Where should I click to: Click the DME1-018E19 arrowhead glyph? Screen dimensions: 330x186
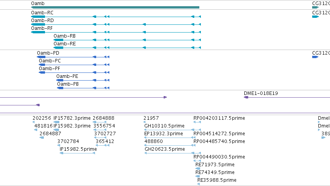point(246,97)
